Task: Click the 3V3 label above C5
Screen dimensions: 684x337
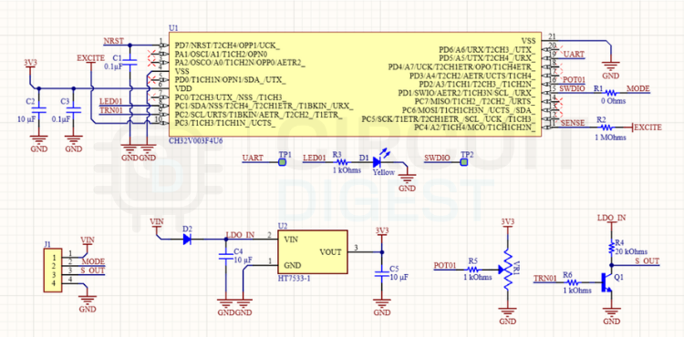Action: (382, 230)
